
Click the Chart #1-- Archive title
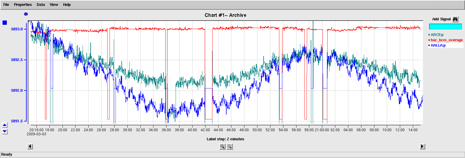[x=225, y=15]
